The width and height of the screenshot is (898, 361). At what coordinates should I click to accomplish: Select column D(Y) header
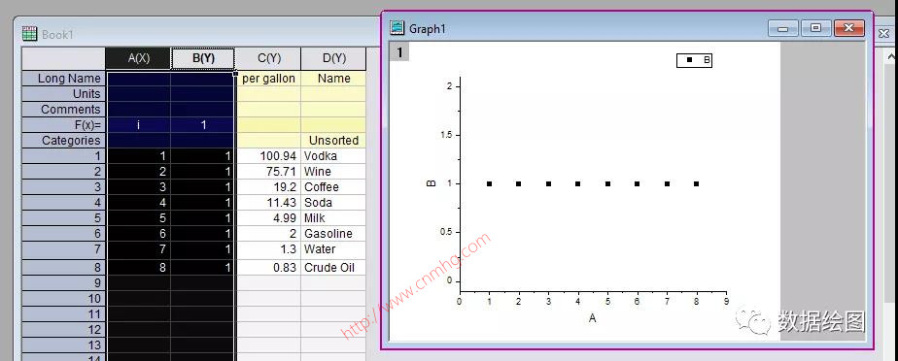[x=333, y=58]
